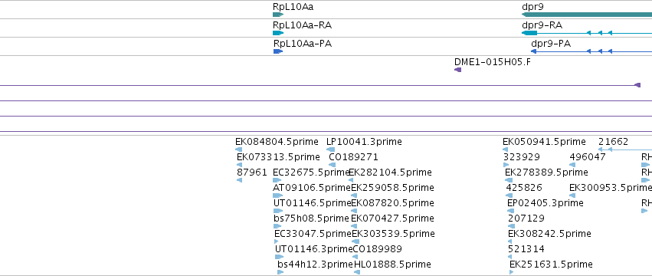Select the CO189271 feature label
652x276 pixels.
[x=353, y=157]
